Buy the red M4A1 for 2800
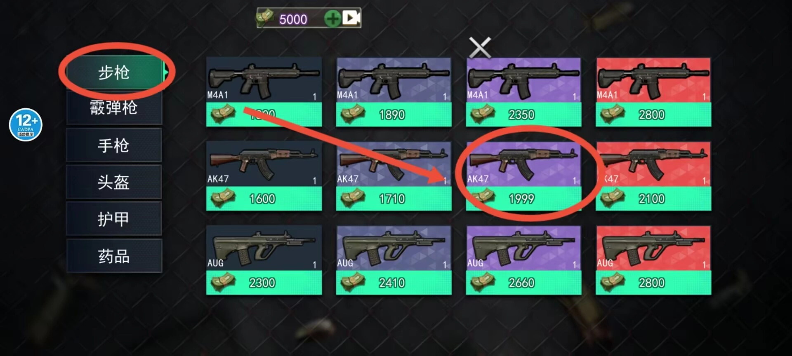 coord(653,115)
